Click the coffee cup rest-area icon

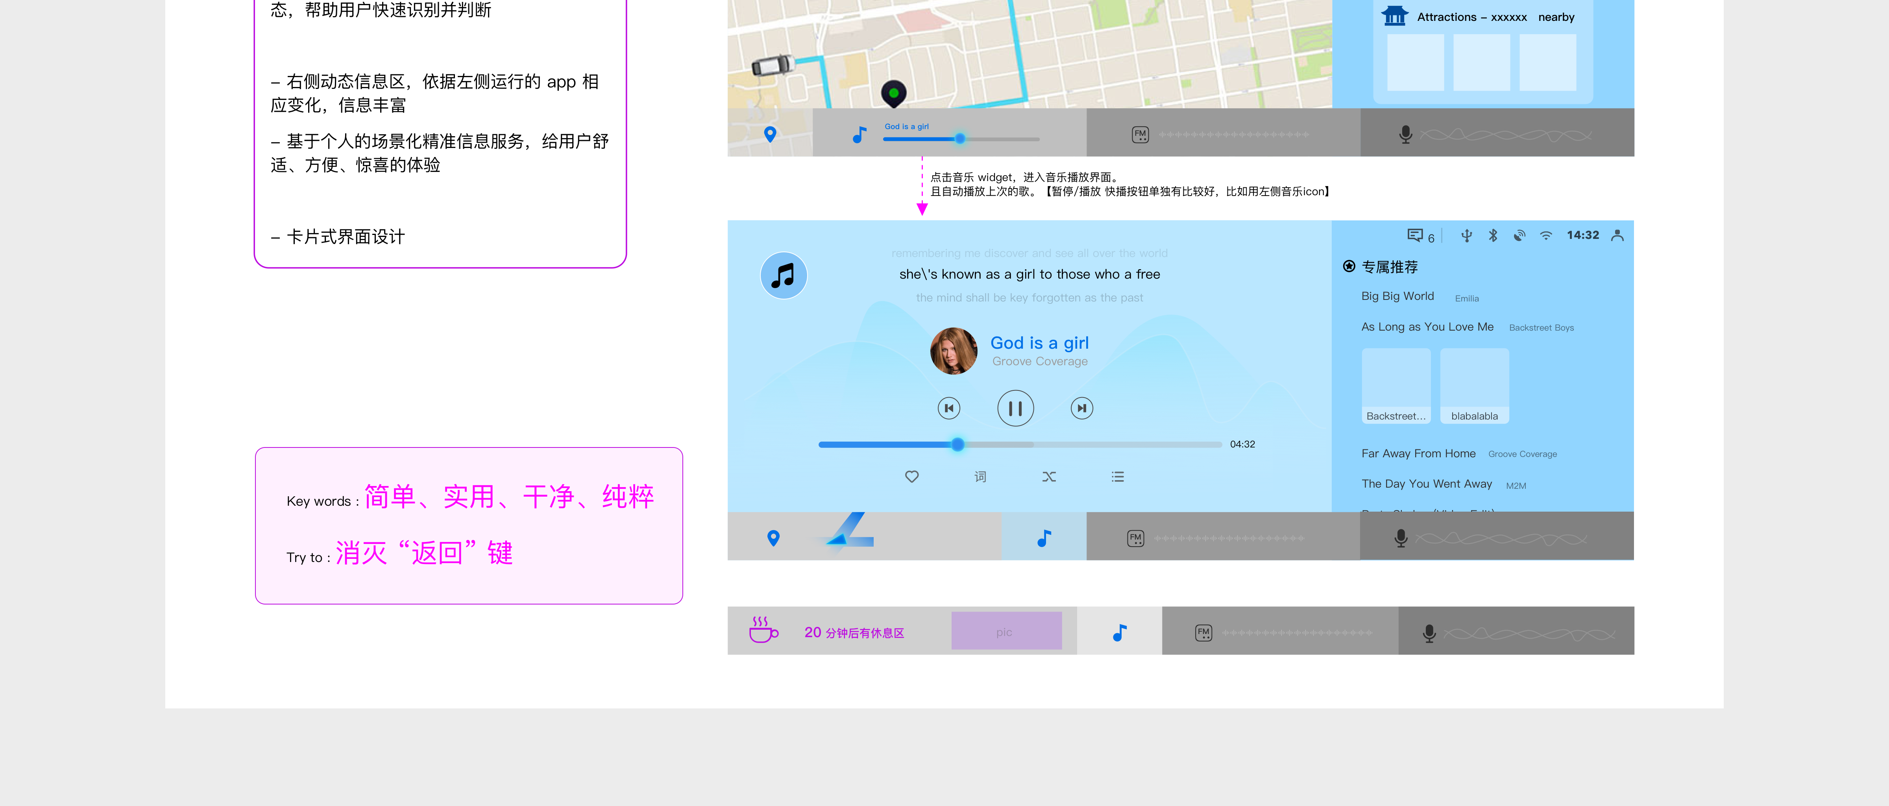tap(763, 629)
